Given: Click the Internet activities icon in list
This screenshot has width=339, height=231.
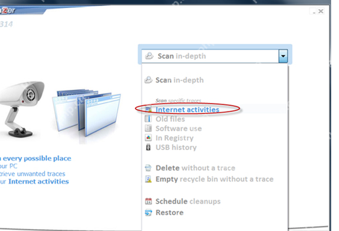Looking at the screenshot, I should [x=148, y=109].
